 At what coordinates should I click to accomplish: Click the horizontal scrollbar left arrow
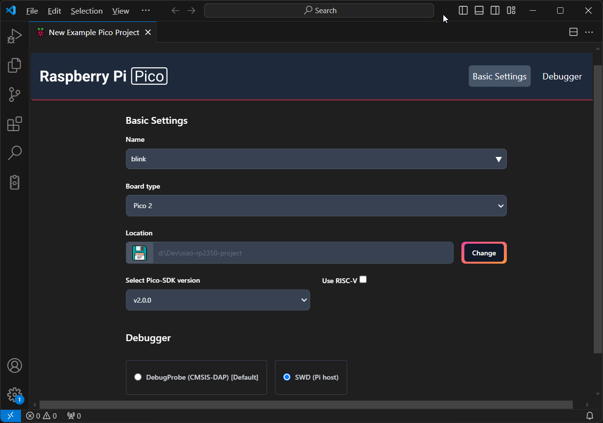tap(34, 404)
